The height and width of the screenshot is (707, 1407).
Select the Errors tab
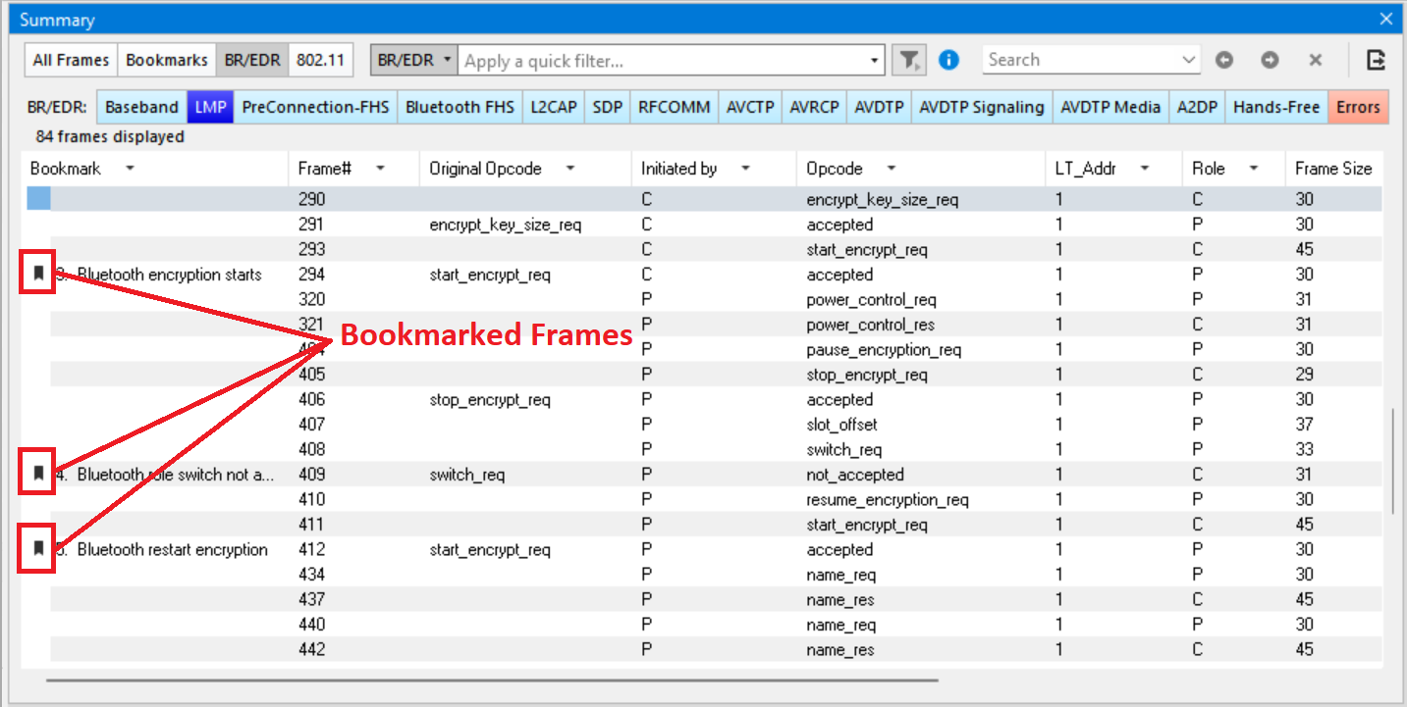pyautogui.click(x=1358, y=107)
